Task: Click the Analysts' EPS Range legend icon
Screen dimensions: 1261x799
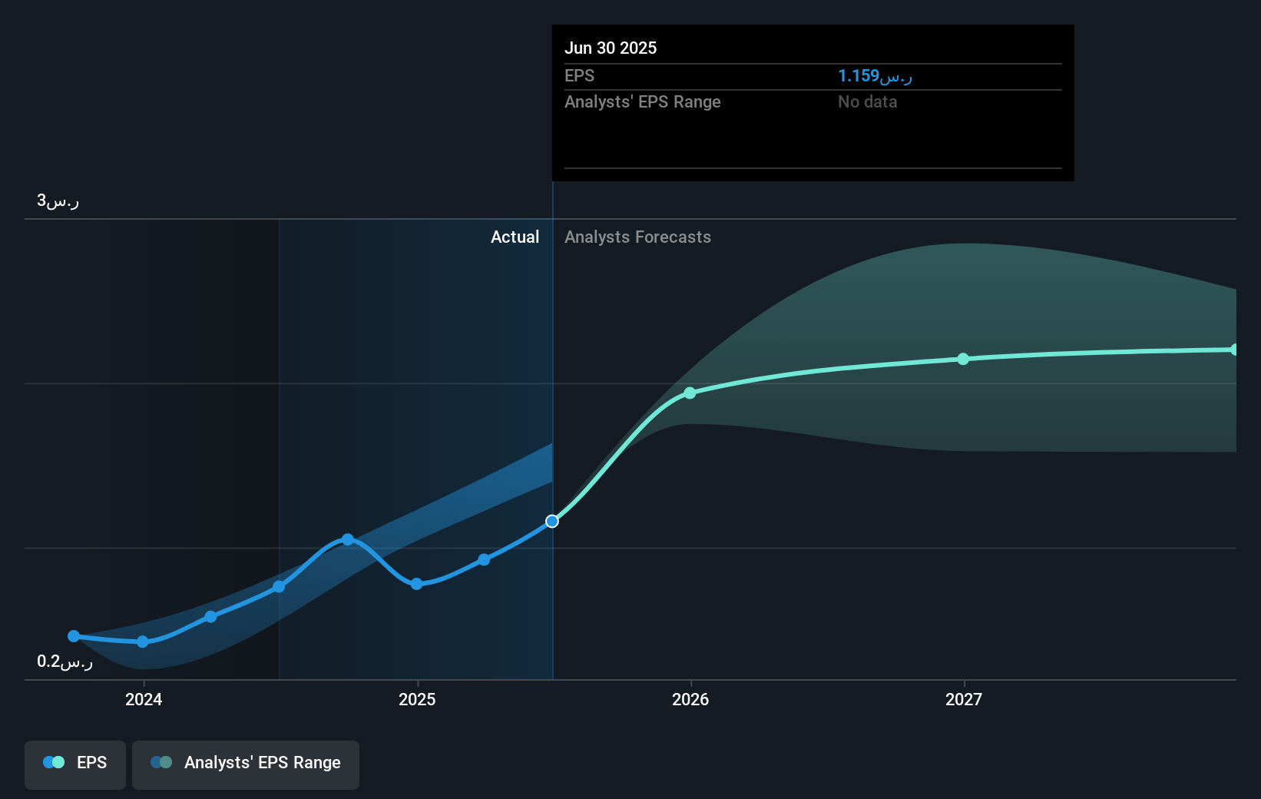Action: (x=161, y=762)
